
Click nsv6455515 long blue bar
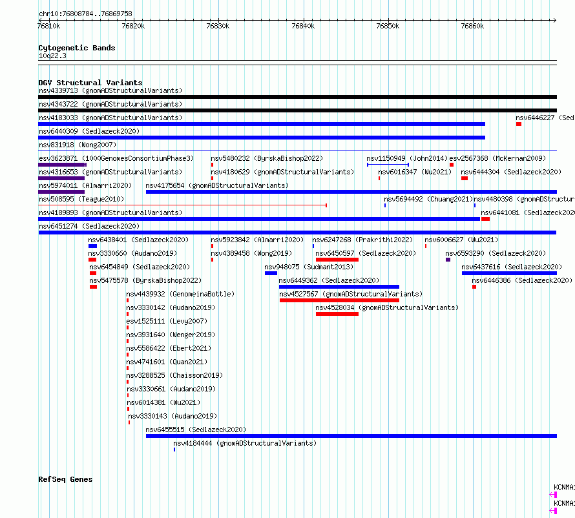(351, 436)
